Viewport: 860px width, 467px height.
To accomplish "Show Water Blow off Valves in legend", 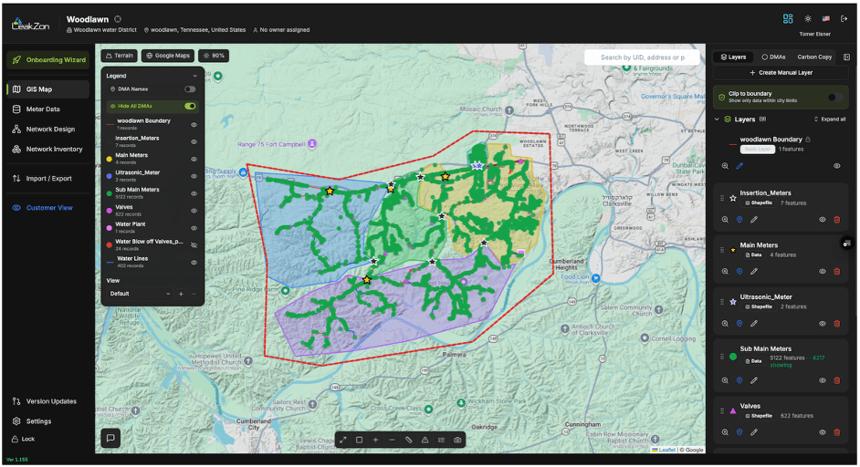I will pos(194,245).
